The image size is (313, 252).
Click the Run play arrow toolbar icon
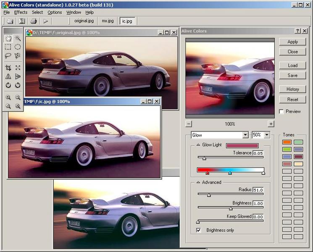(x=46, y=21)
